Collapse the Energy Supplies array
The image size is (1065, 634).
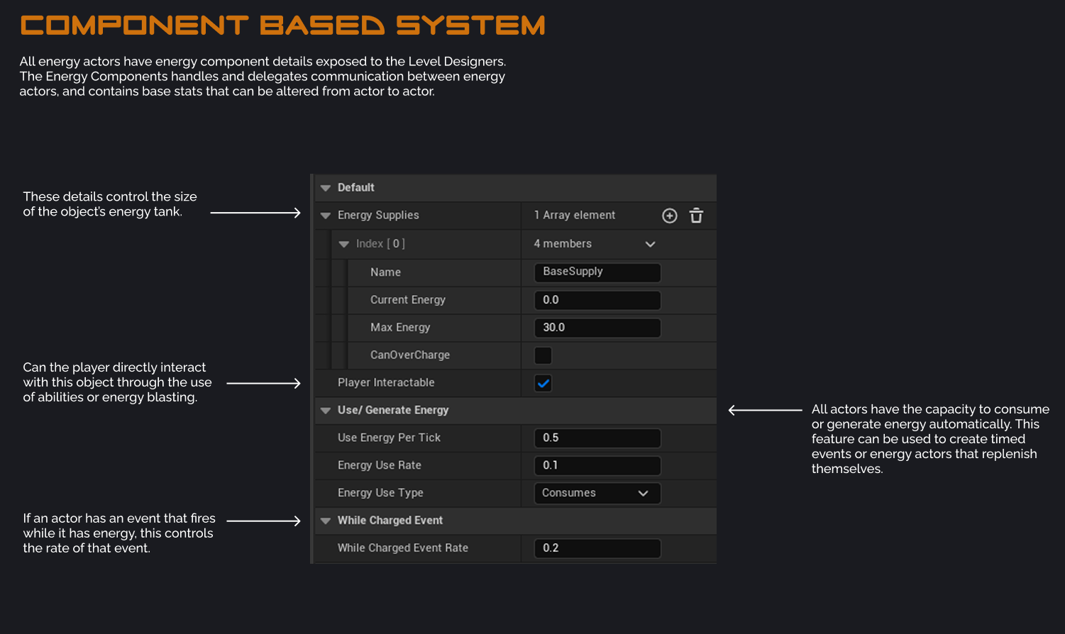(326, 216)
